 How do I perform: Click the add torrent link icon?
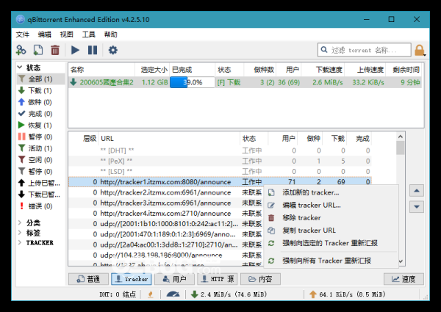coord(21,50)
